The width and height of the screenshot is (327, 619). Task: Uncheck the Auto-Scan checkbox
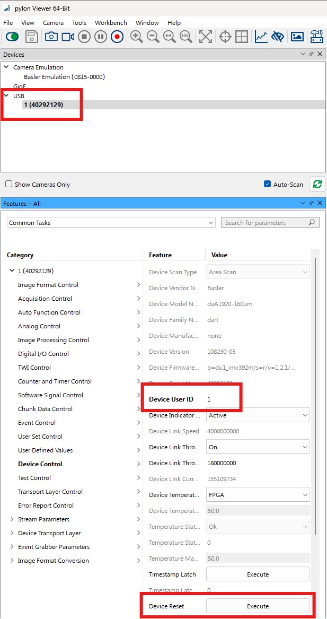coord(267,184)
